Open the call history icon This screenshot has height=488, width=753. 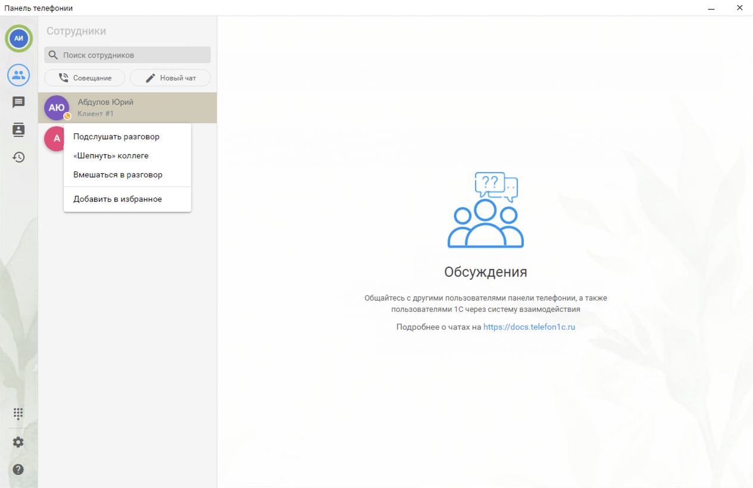click(x=18, y=157)
